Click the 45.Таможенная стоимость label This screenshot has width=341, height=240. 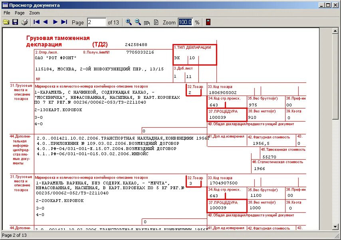pos(283,150)
